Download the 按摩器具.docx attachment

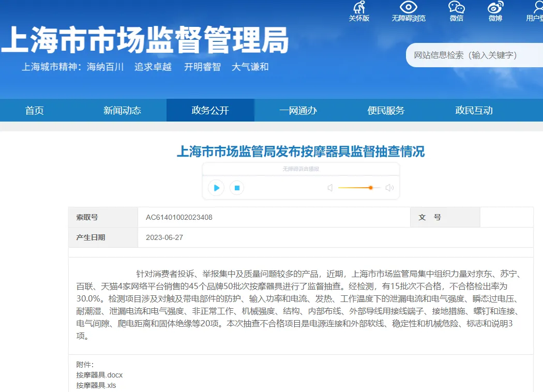[99, 375]
